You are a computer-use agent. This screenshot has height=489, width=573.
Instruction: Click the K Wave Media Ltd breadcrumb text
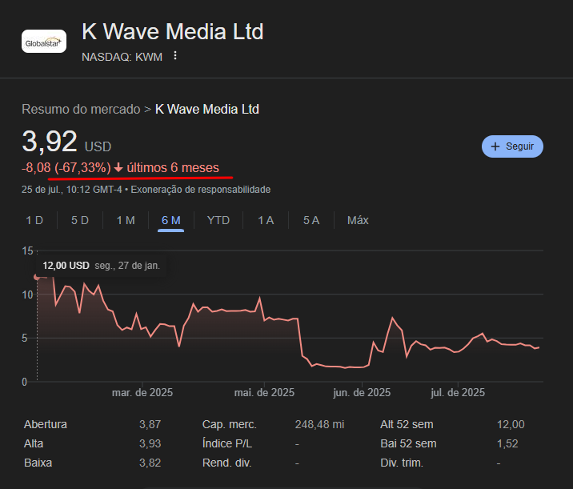[207, 110]
